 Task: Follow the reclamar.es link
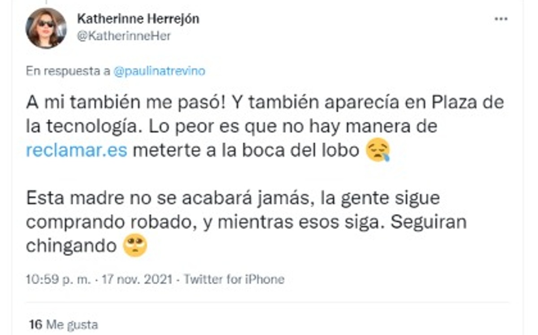[77, 151]
